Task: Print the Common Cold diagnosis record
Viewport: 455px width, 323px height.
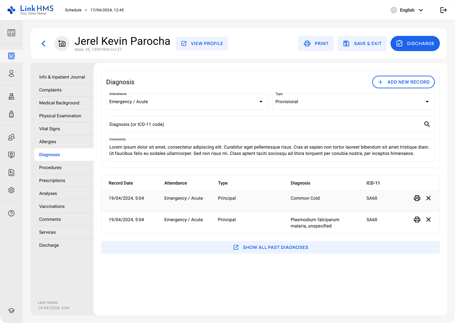Action: tap(417, 198)
